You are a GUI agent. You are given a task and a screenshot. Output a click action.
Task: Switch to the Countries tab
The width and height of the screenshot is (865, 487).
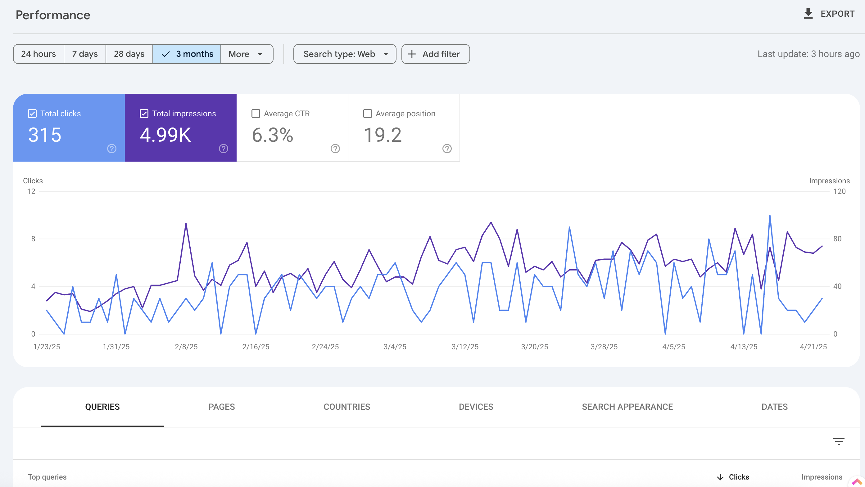[346, 407]
